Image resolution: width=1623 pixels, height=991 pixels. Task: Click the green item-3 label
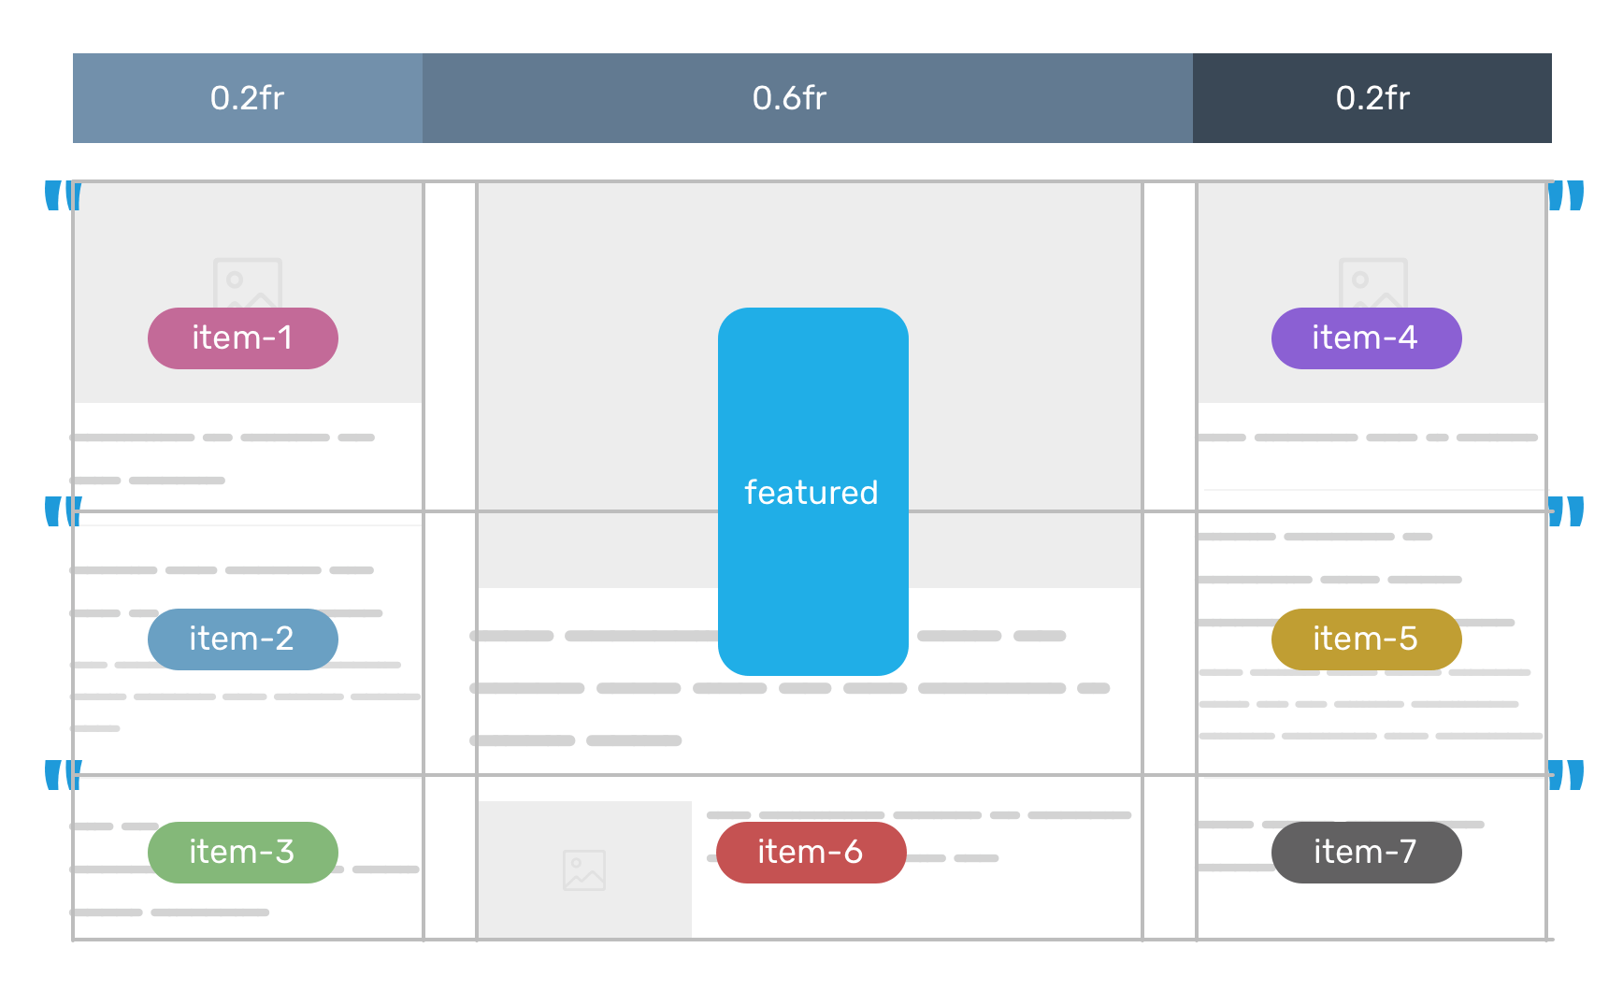click(243, 853)
